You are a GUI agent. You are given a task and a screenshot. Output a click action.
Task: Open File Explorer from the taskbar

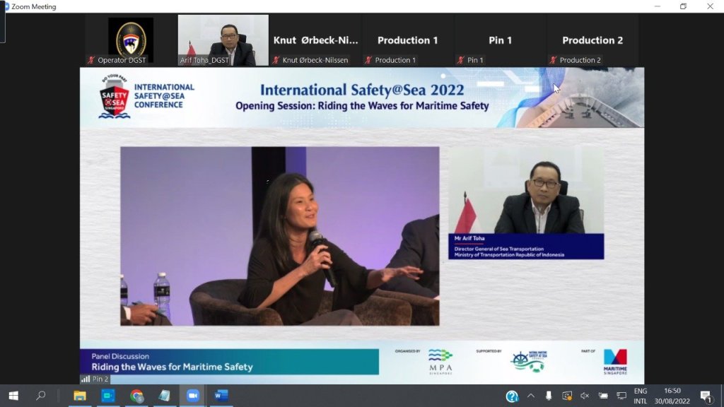coord(80,396)
